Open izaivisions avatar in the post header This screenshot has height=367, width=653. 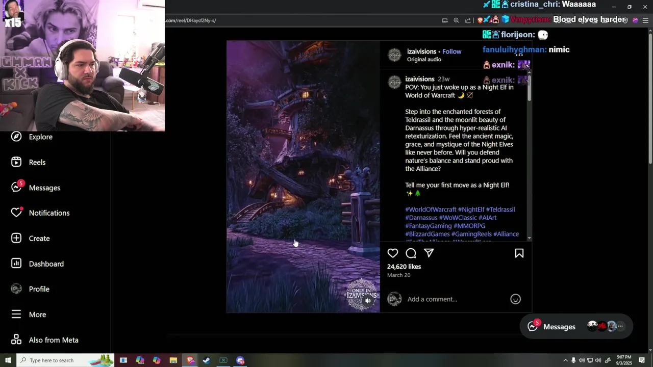pos(394,55)
